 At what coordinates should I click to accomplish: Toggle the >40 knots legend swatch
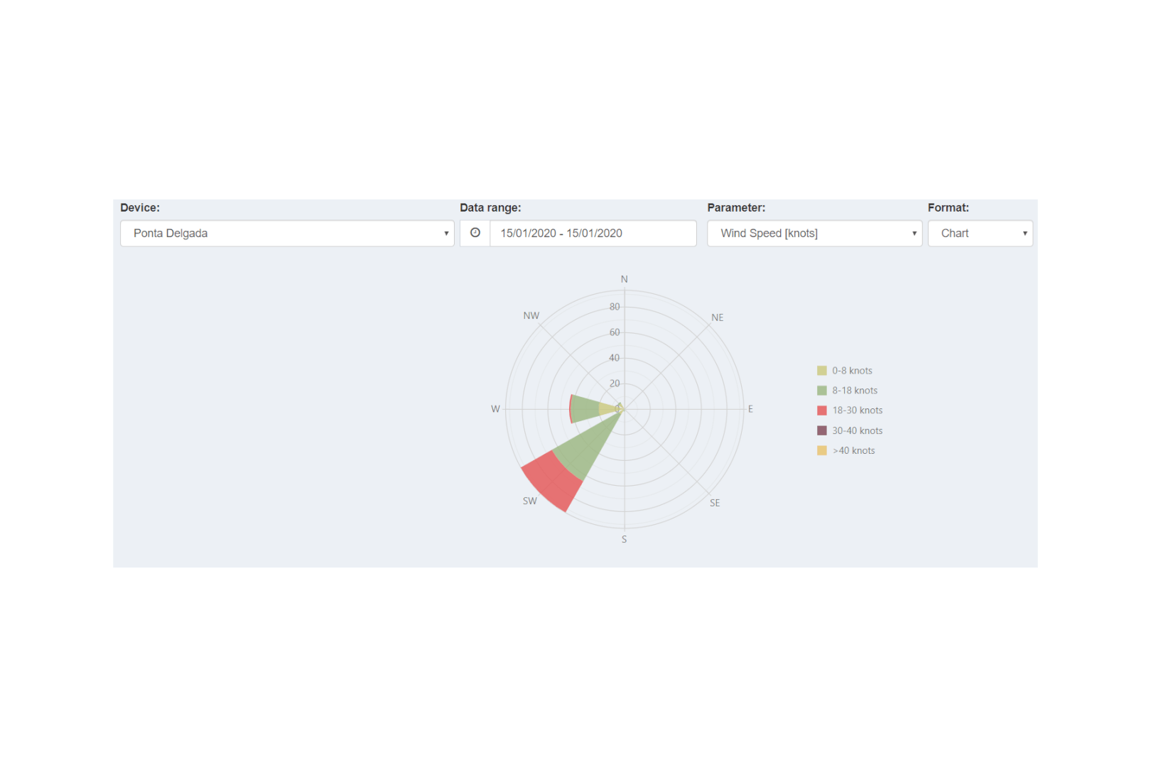822,450
